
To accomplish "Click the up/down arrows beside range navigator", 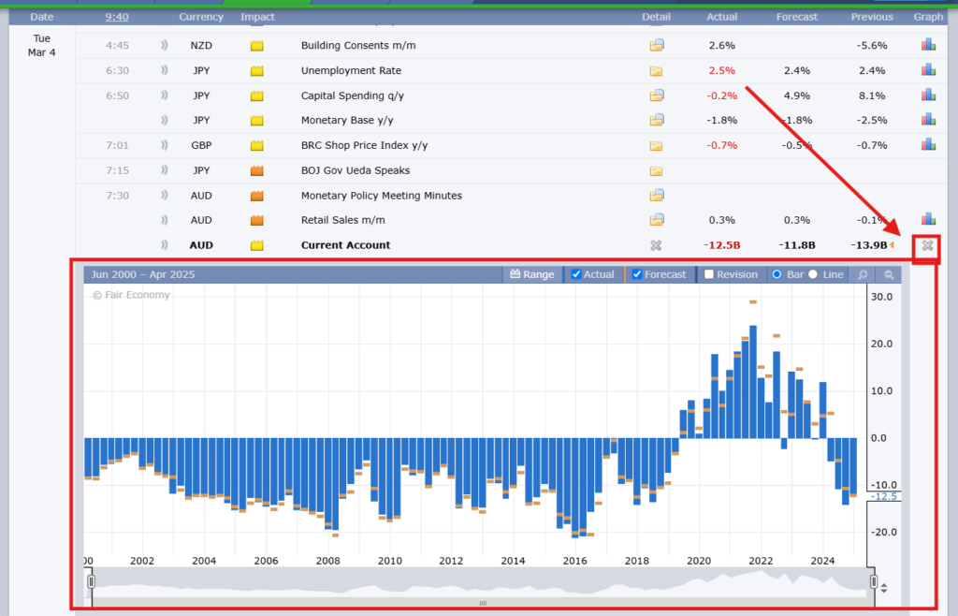I will pyautogui.click(x=883, y=588).
